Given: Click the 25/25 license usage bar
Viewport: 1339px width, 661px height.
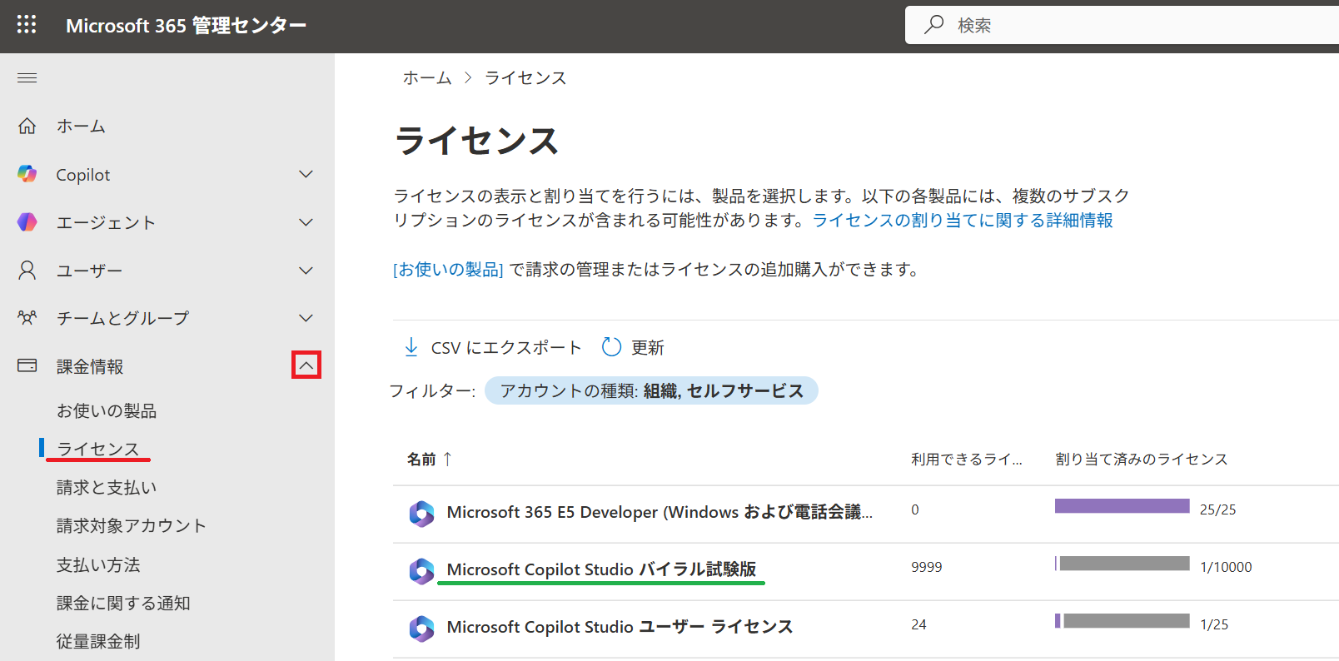Looking at the screenshot, I should click(1122, 506).
